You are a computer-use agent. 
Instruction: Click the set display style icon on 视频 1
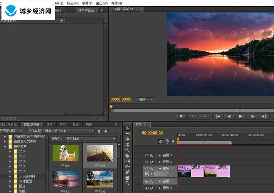tap(147, 174)
